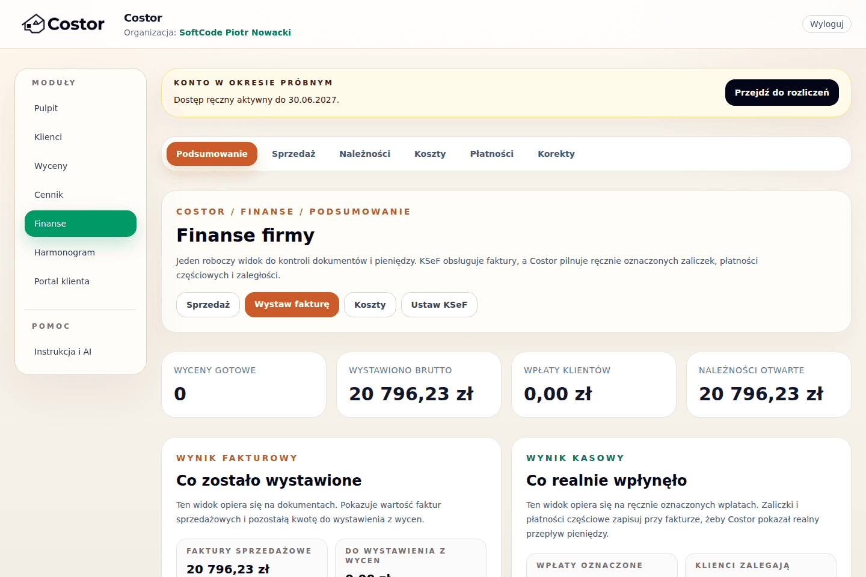Open the Klienci module
Viewport: 866px width, 577px height.
tap(81, 137)
